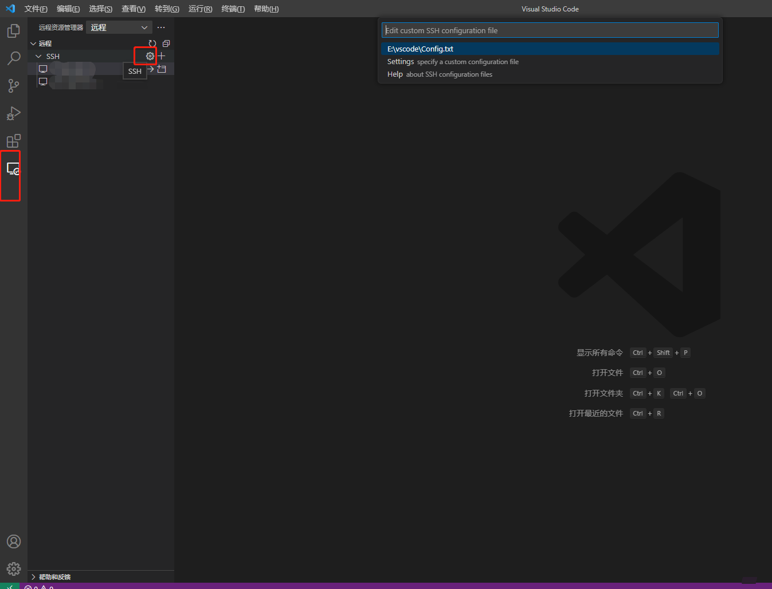Open the Search view icon

coord(14,58)
